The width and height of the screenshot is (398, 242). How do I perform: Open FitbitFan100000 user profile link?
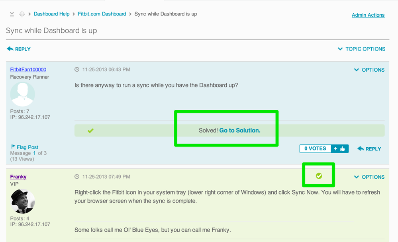pos(28,70)
